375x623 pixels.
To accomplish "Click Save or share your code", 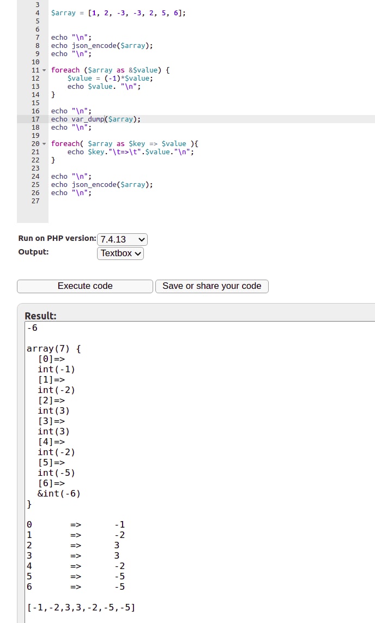I will pyautogui.click(x=211, y=286).
